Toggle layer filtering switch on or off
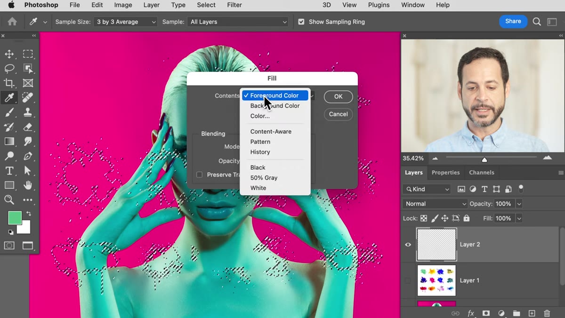 point(521,188)
